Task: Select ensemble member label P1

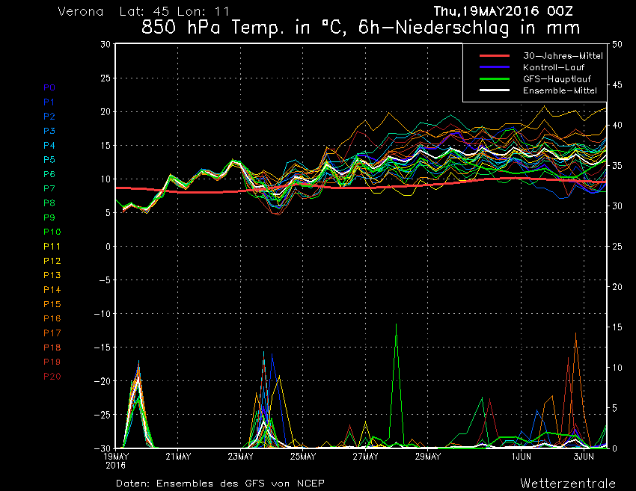Action: click(x=49, y=102)
